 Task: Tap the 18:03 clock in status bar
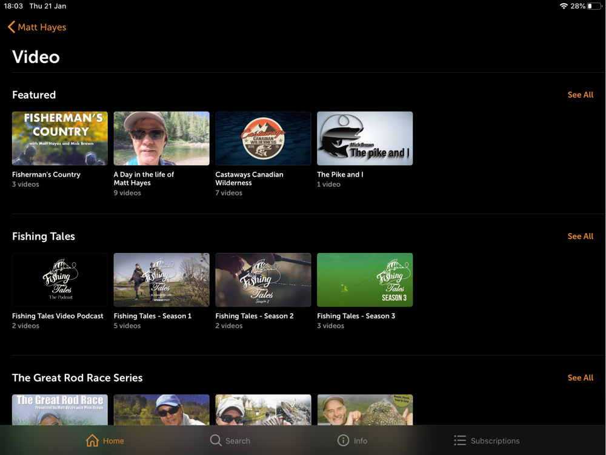[13, 6]
